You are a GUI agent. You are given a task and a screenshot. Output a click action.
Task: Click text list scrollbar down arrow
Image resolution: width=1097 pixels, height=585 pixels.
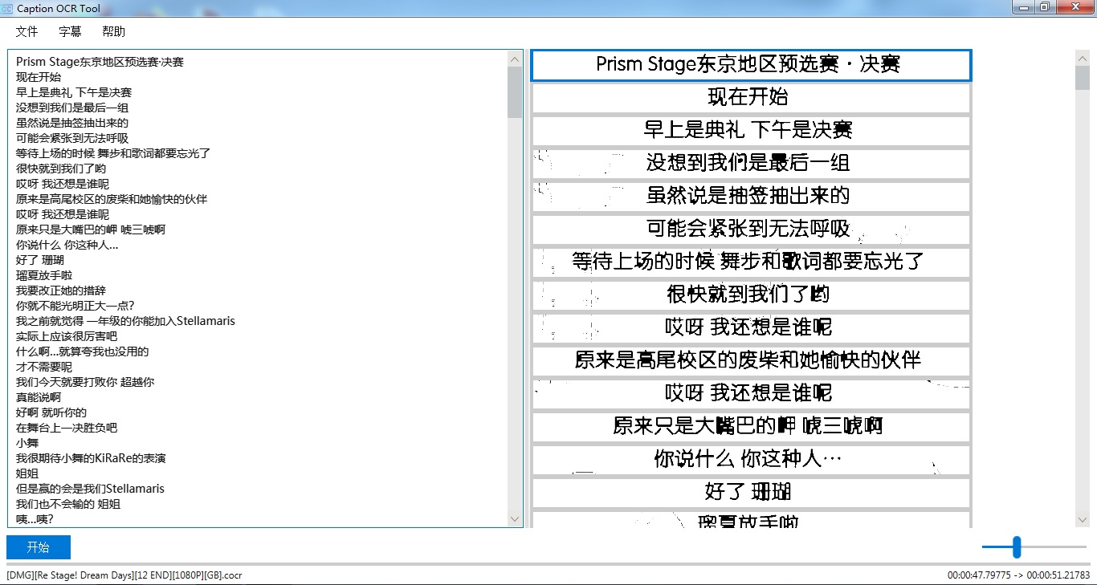coord(515,519)
